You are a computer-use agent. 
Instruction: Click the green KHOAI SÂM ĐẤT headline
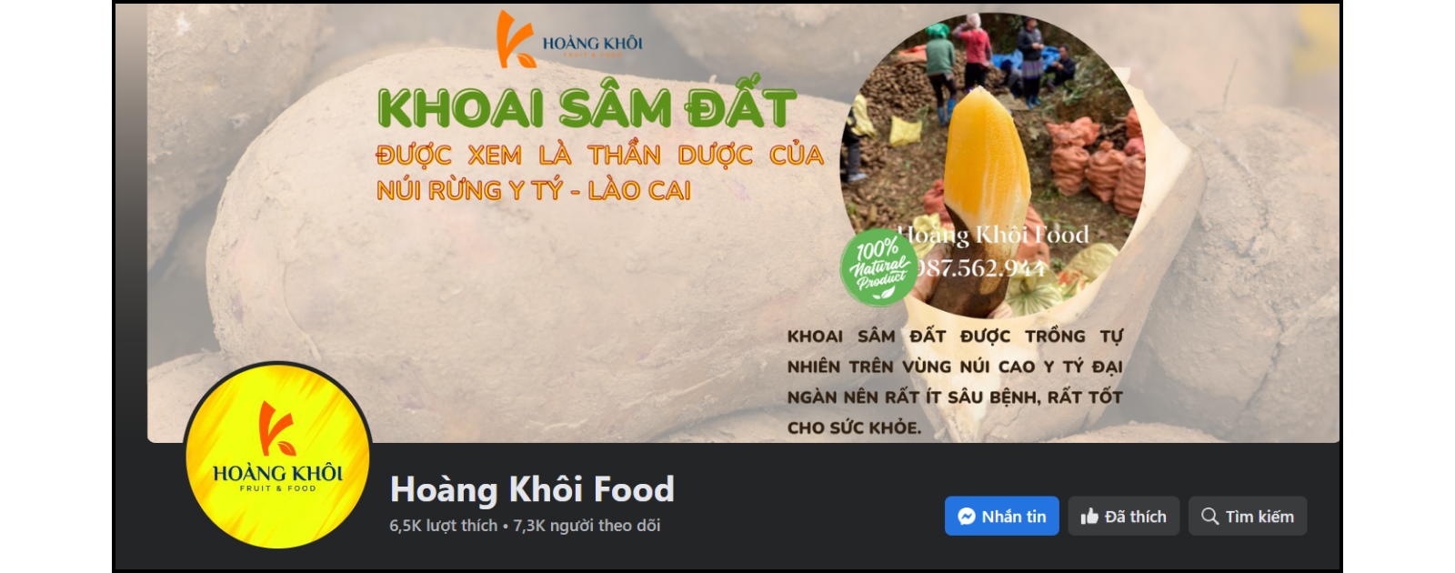coord(587,108)
